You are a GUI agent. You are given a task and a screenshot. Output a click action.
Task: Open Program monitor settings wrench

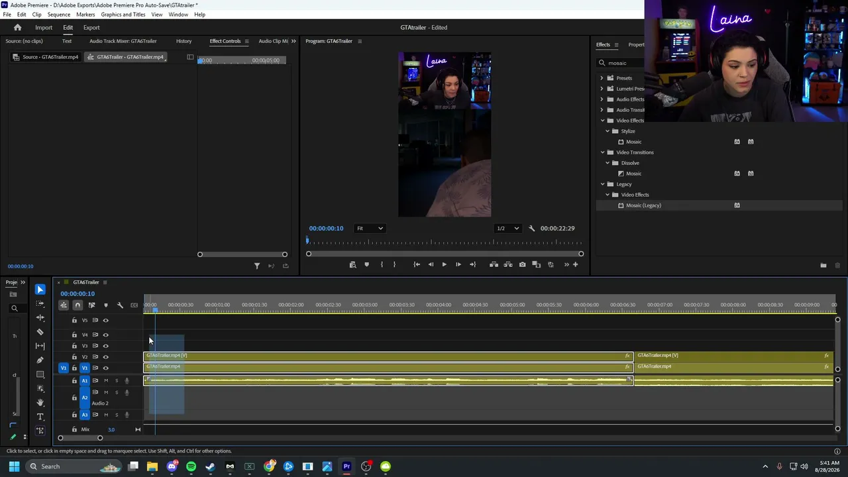point(531,229)
